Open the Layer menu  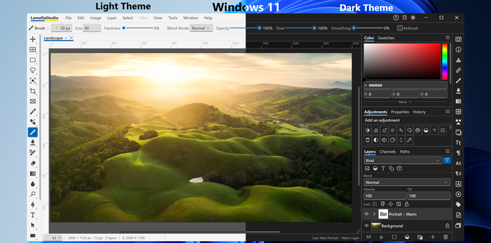112,18
